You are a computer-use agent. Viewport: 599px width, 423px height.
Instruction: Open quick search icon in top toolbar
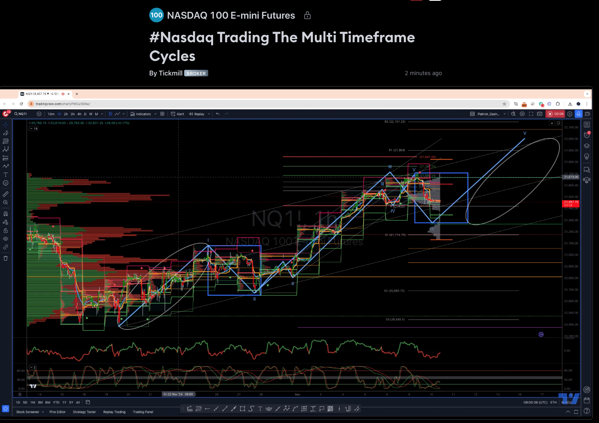(x=513, y=114)
